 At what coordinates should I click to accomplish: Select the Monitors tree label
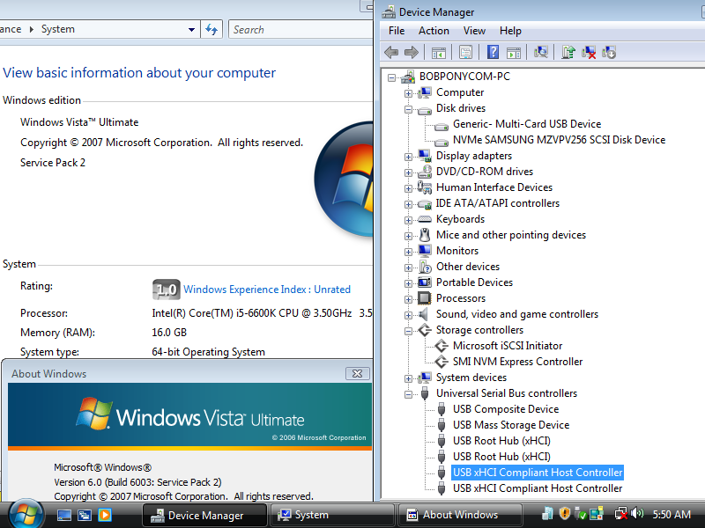(x=457, y=251)
